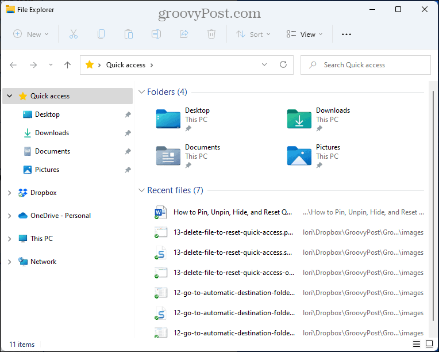This screenshot has height=352, width=439.
Task: Open the Sort dropdown menu
Action: click(x=253, y=34)
